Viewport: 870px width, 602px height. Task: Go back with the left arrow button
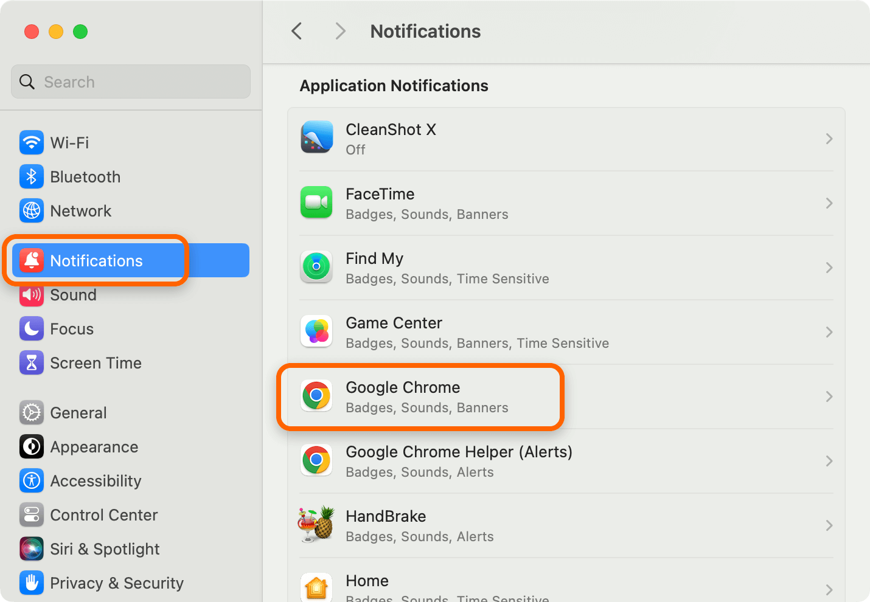point(297,31)
